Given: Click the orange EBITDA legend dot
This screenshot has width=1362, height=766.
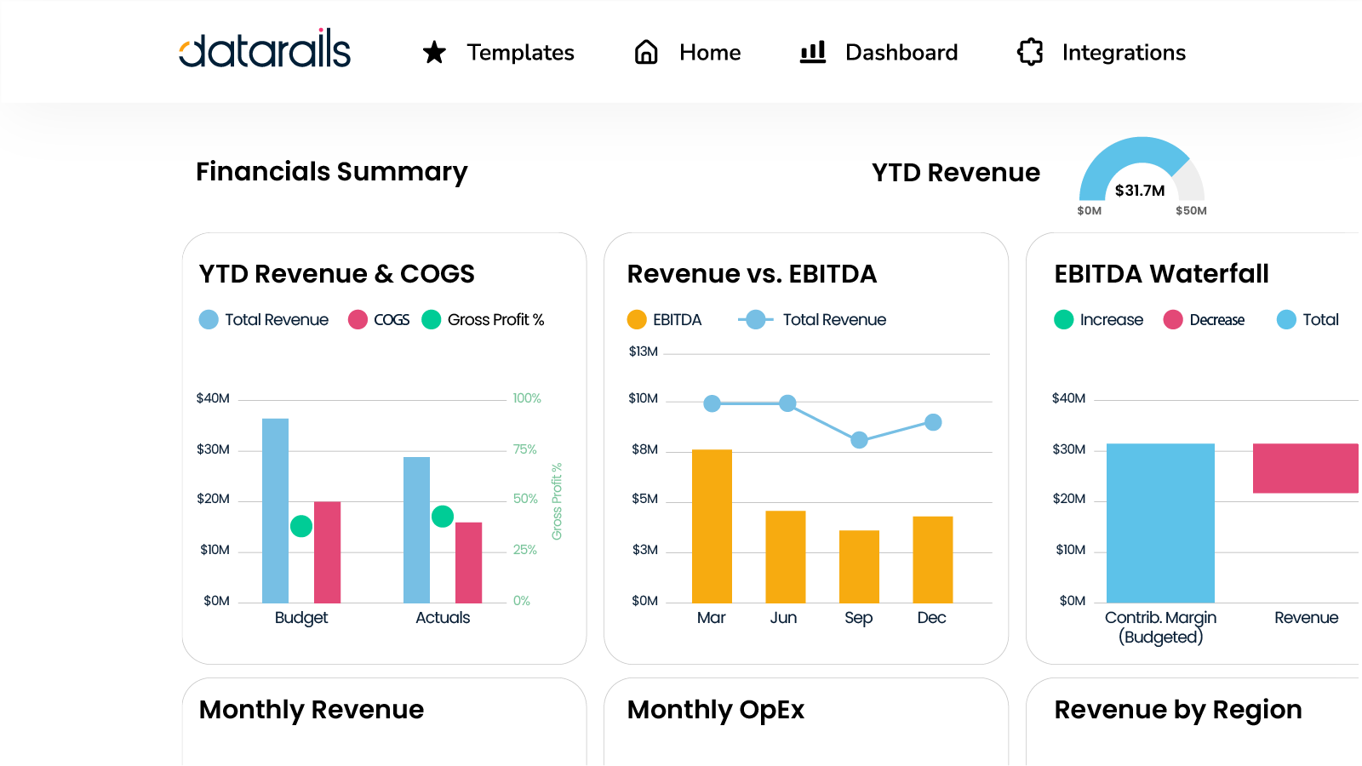Looking at the screenshot, I should pos(637,320).
